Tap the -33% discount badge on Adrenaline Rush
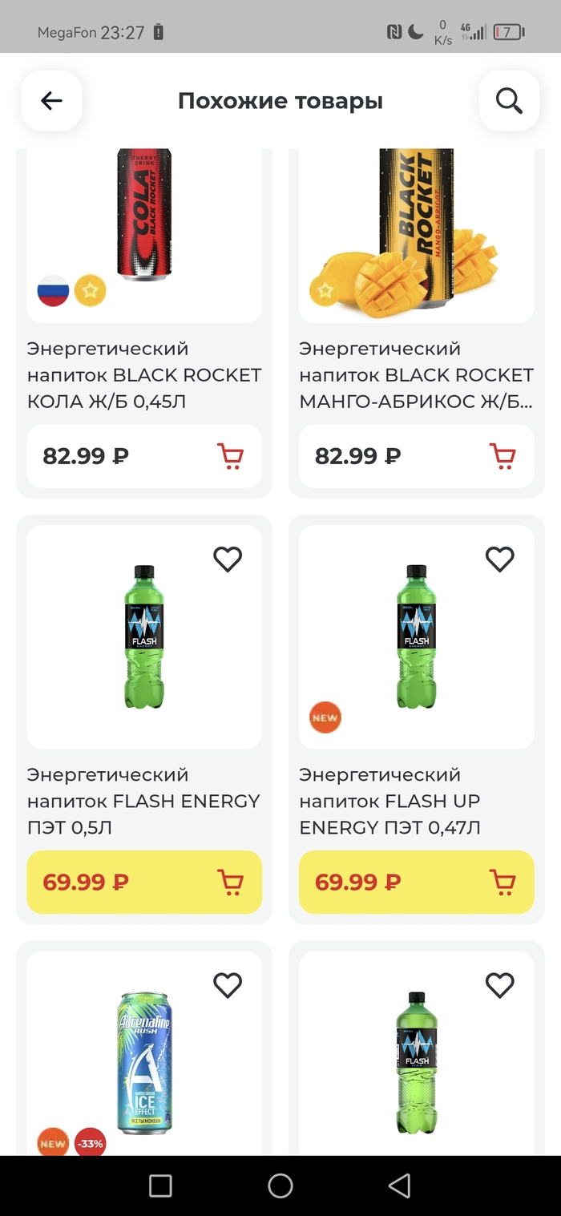The width and height of the screenshot is (561, 1216). click(91, 1143)
